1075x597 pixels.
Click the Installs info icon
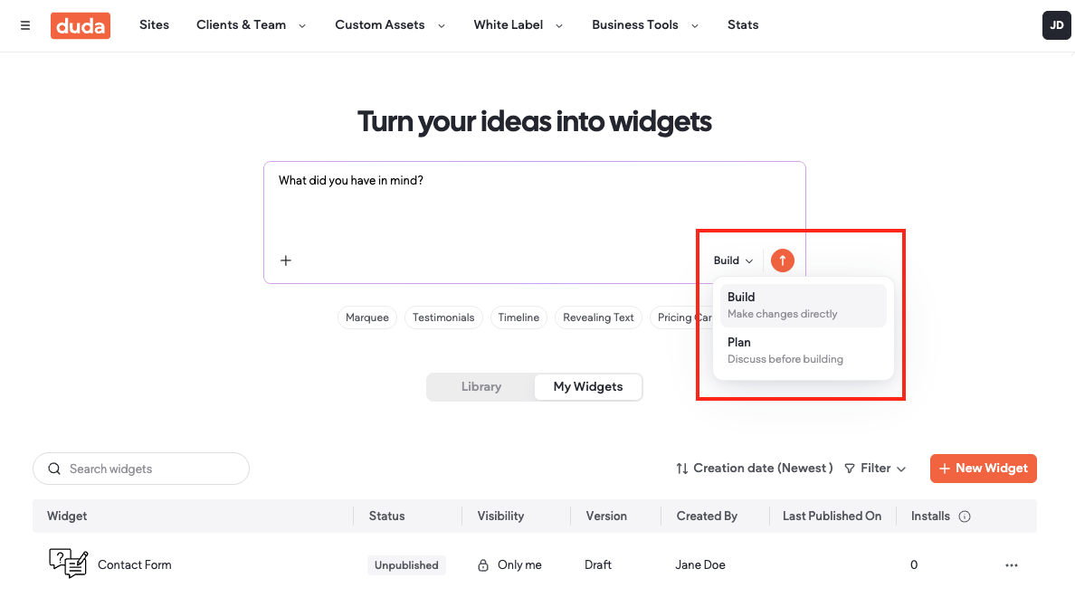(965, 516)
